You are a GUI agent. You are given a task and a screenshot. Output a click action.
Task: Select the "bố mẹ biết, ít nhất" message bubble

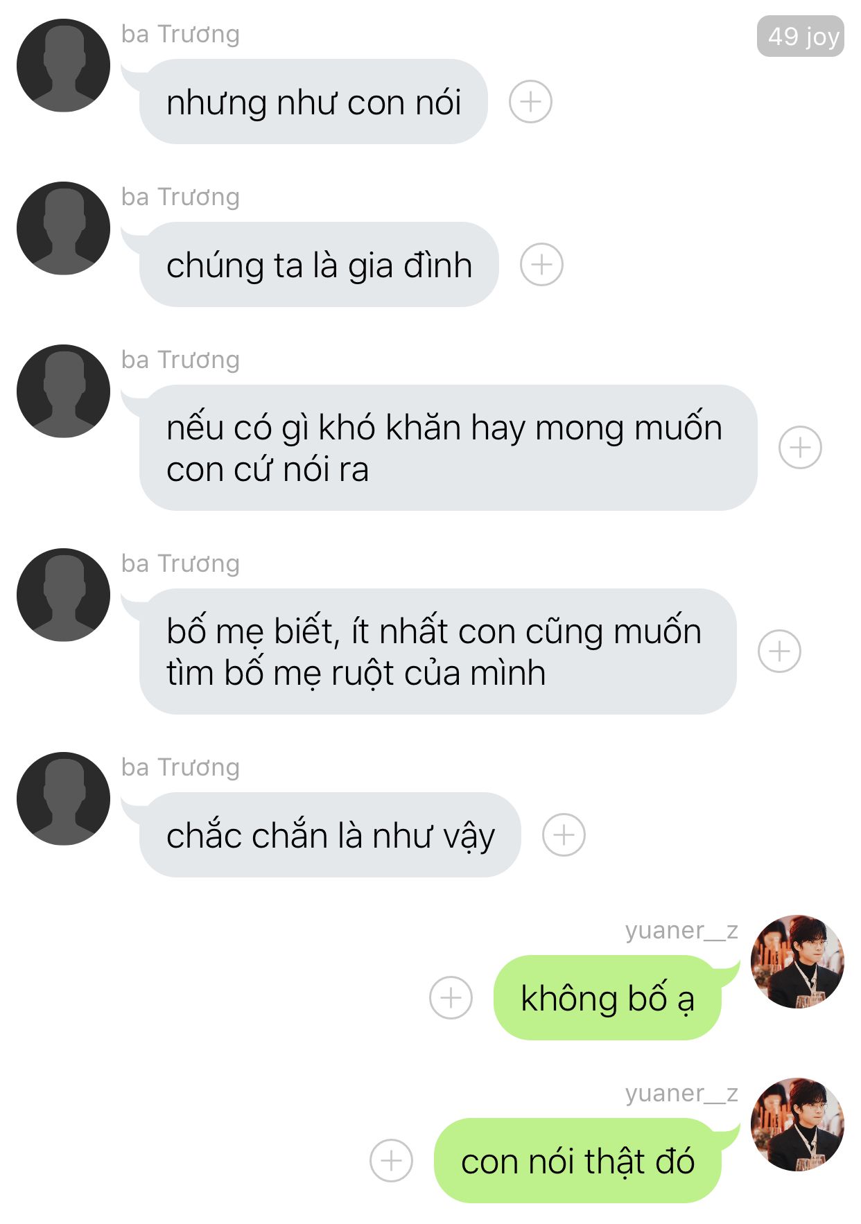[x=437, y=652]
